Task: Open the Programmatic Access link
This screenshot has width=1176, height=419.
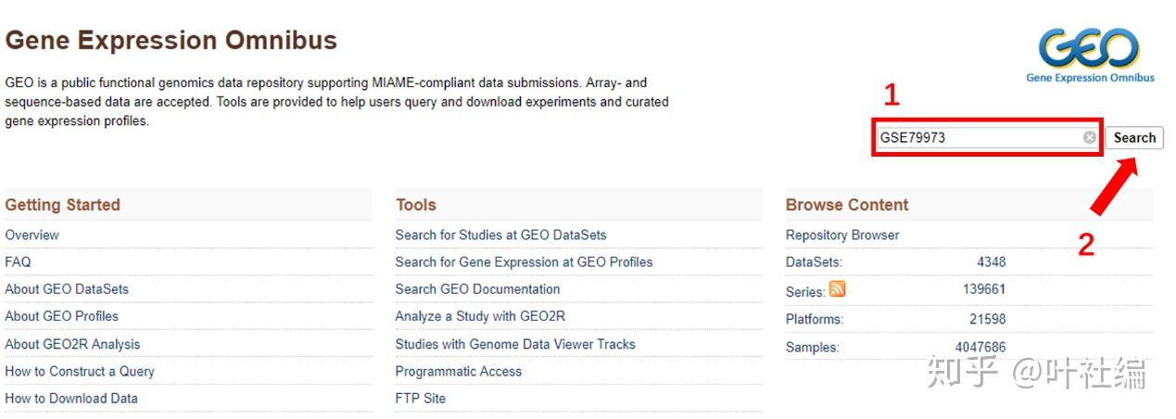Action: click(x=458, y=371)
